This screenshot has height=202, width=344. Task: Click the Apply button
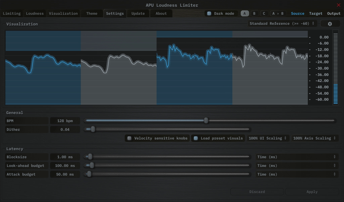tap(312, 192)
